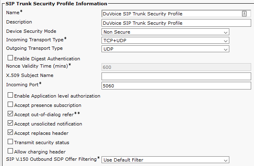Enable Application level authorization checkbox
254x166 pixels.
pyautogui.click(x=10, y=95)
